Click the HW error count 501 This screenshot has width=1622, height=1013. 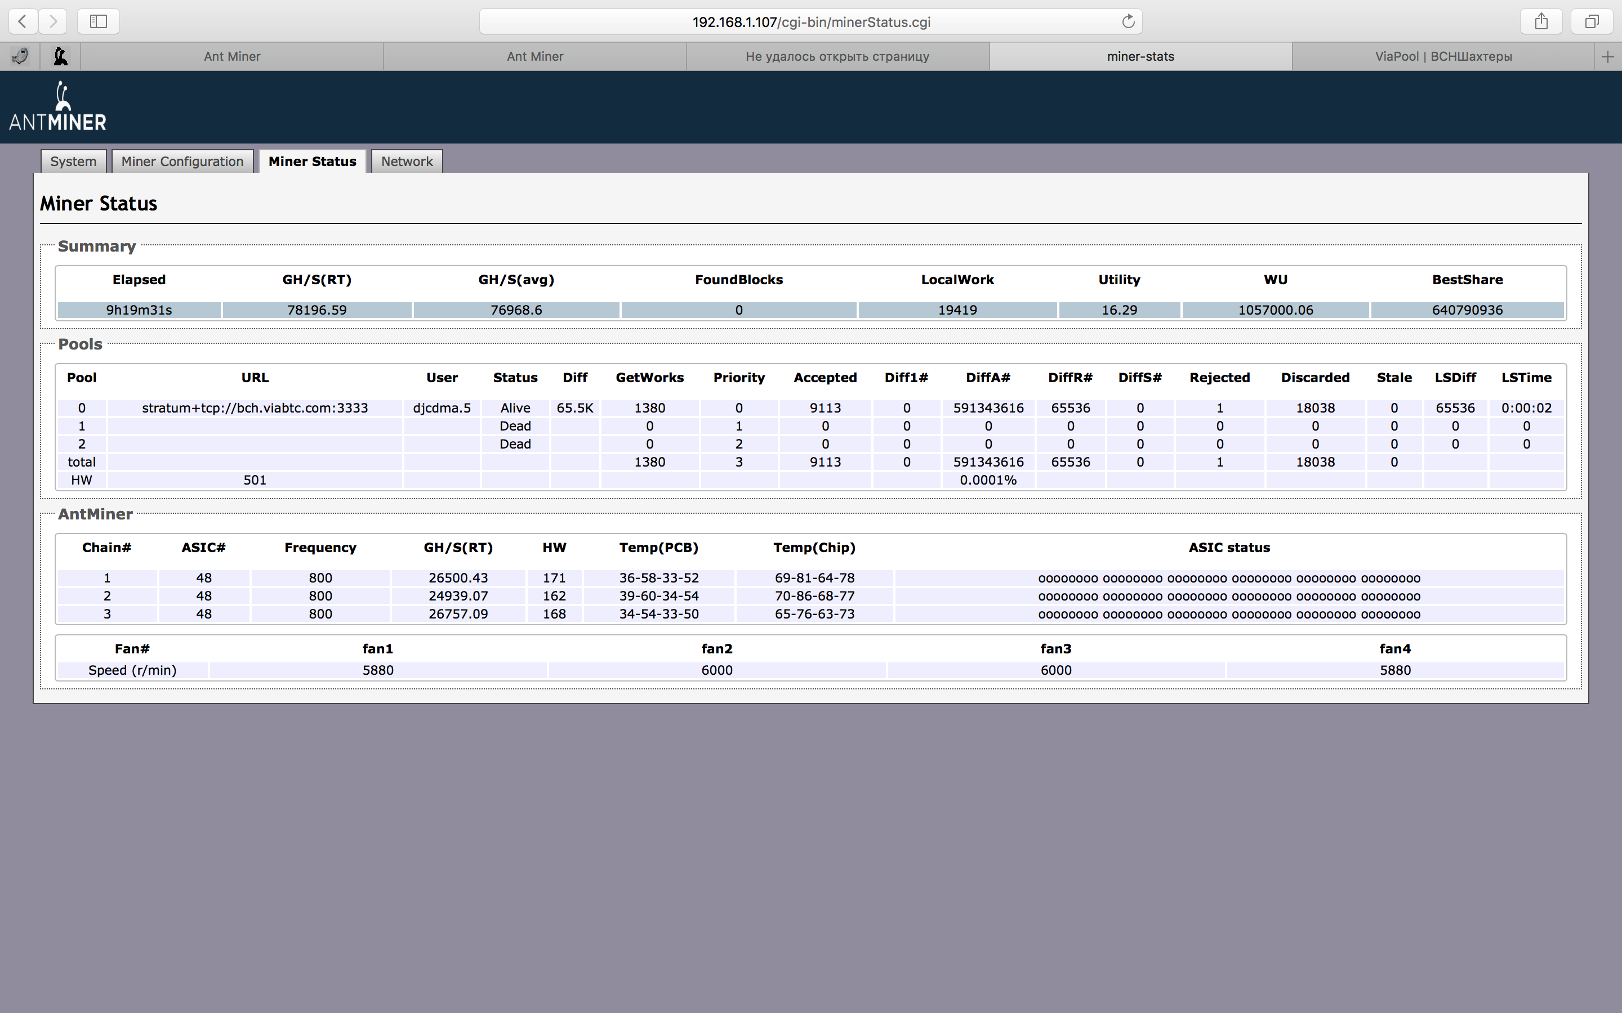[x=255, y=481]
